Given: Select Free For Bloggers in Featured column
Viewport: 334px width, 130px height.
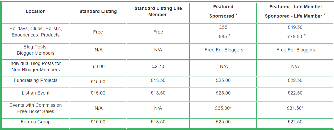Looking at the screenshot, I should [224, 50].
